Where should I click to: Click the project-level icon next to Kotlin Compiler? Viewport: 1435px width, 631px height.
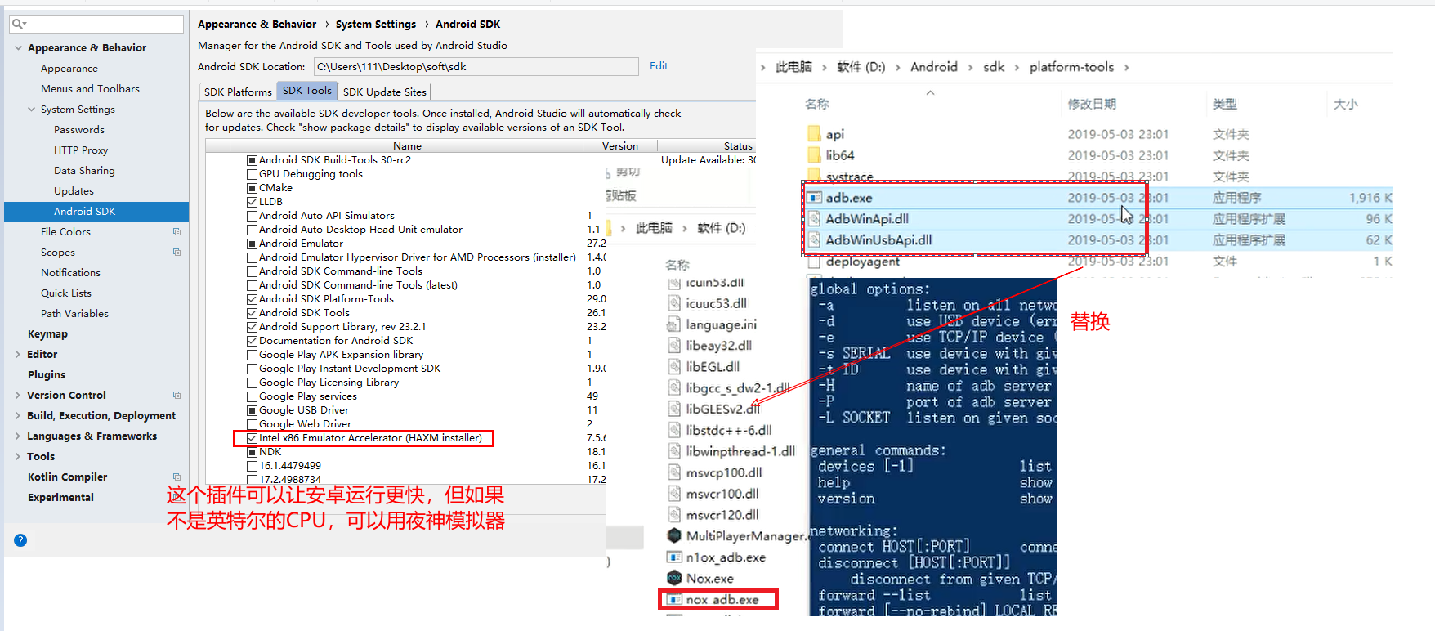(177, 477)
